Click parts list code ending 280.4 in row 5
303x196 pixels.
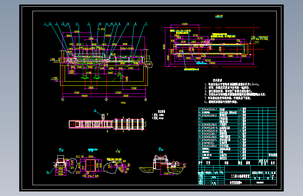click(209, 146)
